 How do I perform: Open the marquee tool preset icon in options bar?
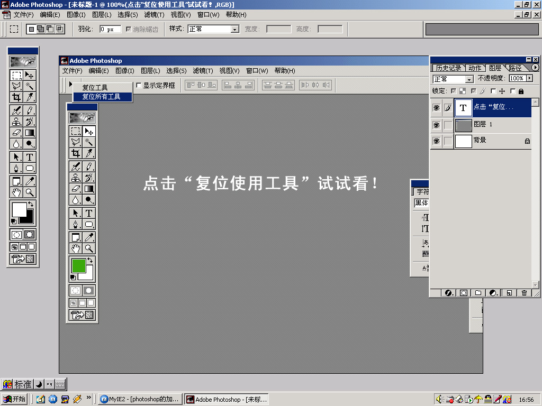tap(14, 29)
